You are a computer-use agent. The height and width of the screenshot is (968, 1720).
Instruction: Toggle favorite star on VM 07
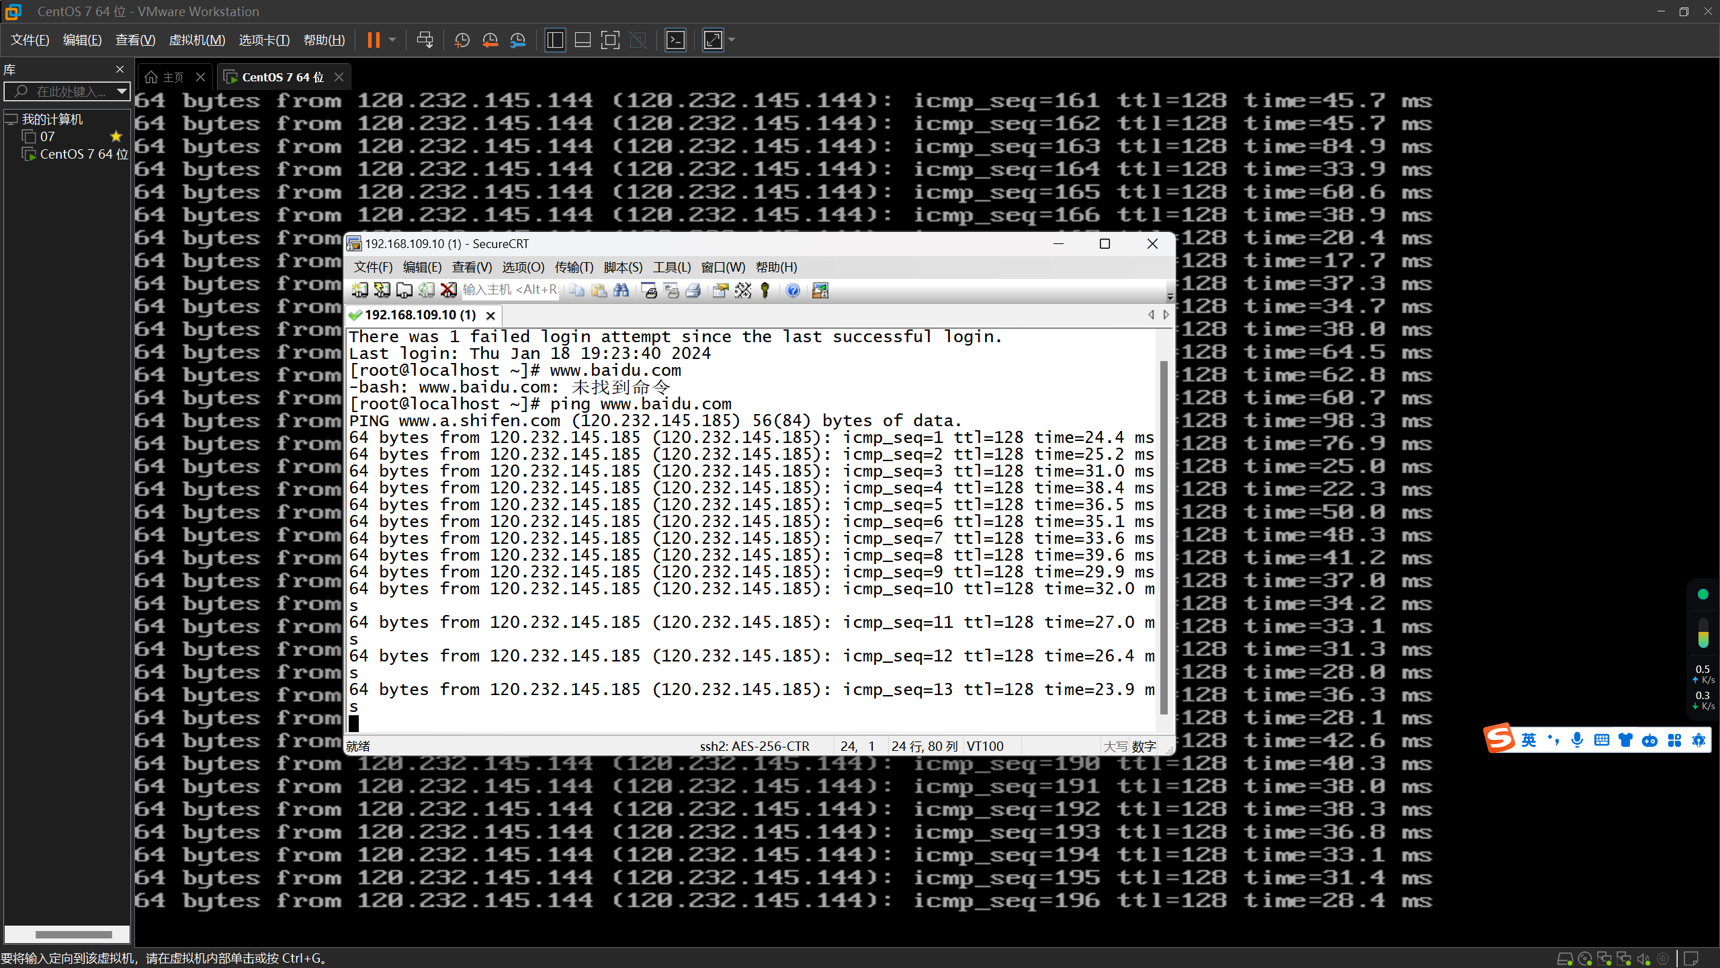[116, 136]
